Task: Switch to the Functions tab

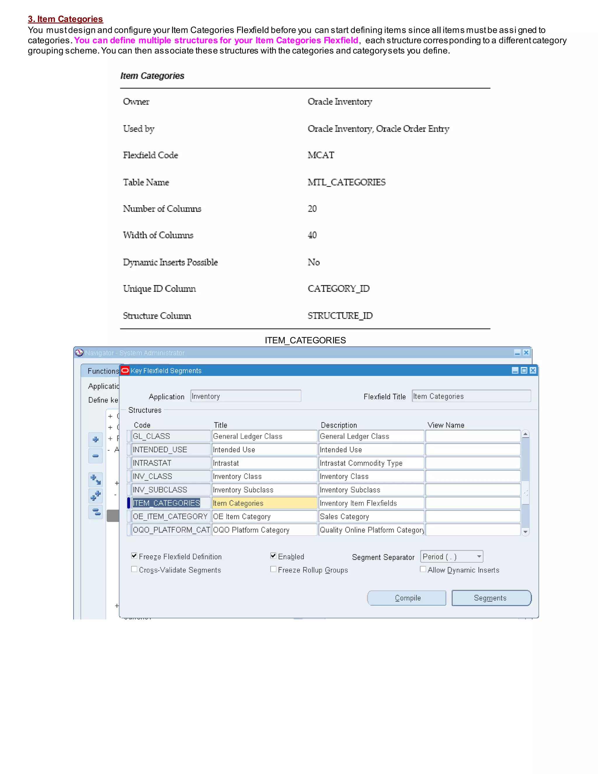Action: point(103,371)
